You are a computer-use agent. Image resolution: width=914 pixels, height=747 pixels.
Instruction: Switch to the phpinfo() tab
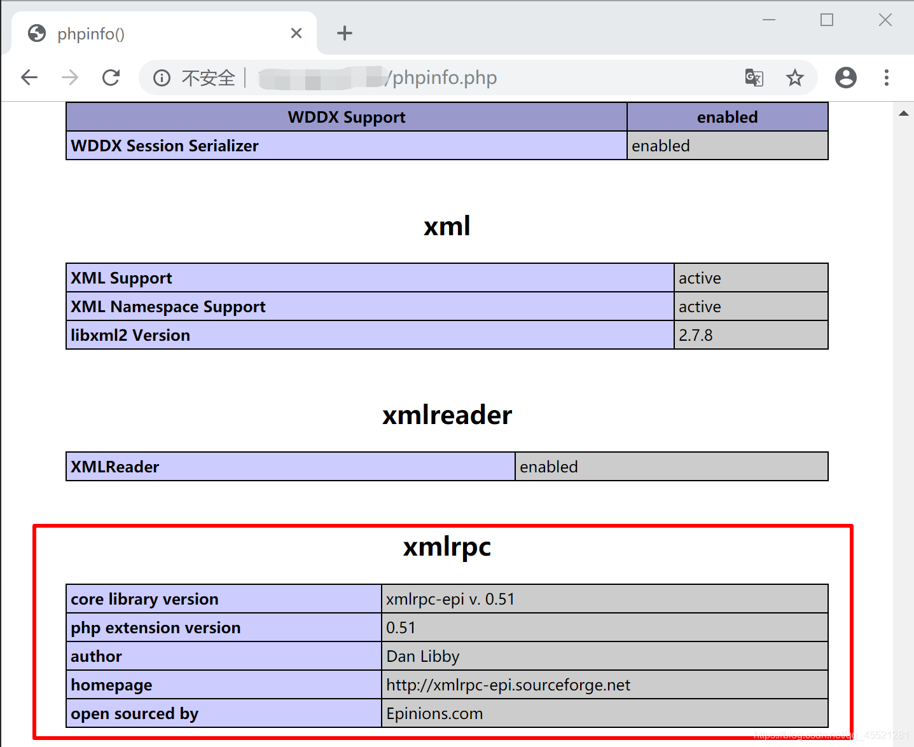click(127, 33)
